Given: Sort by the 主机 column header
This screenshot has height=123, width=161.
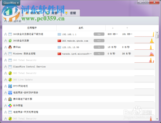Looking at the screenshot, I should pos(81,28).
